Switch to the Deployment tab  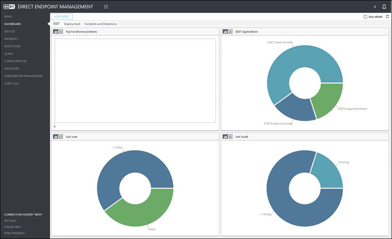coord(72,24)
